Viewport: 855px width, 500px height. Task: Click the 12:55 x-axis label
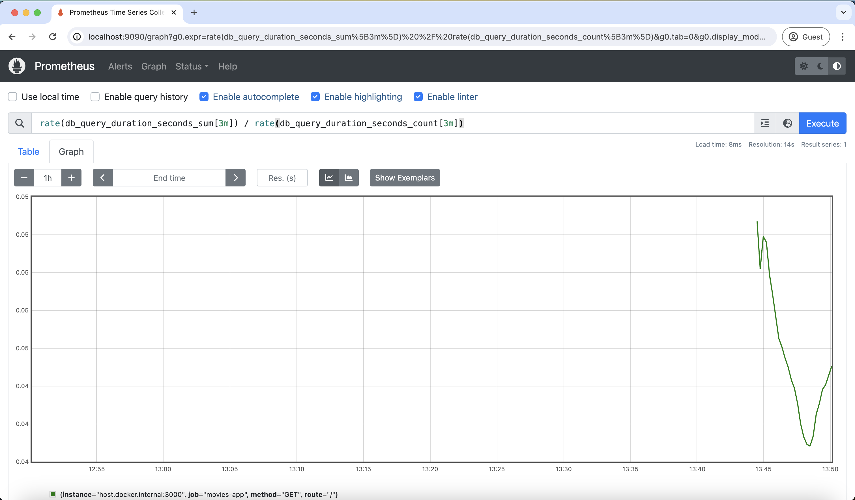click(97, 469)
